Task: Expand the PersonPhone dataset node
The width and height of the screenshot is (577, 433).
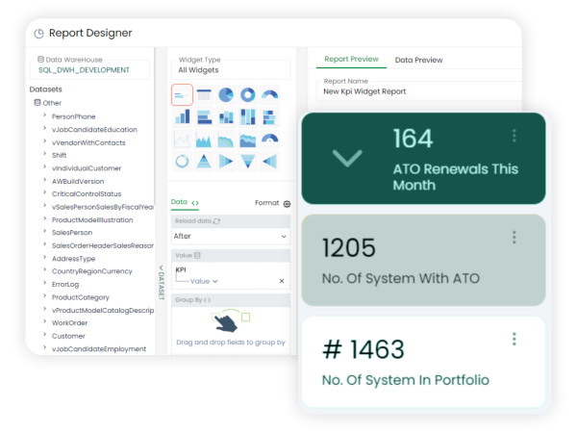Action: tap(44, 115)
